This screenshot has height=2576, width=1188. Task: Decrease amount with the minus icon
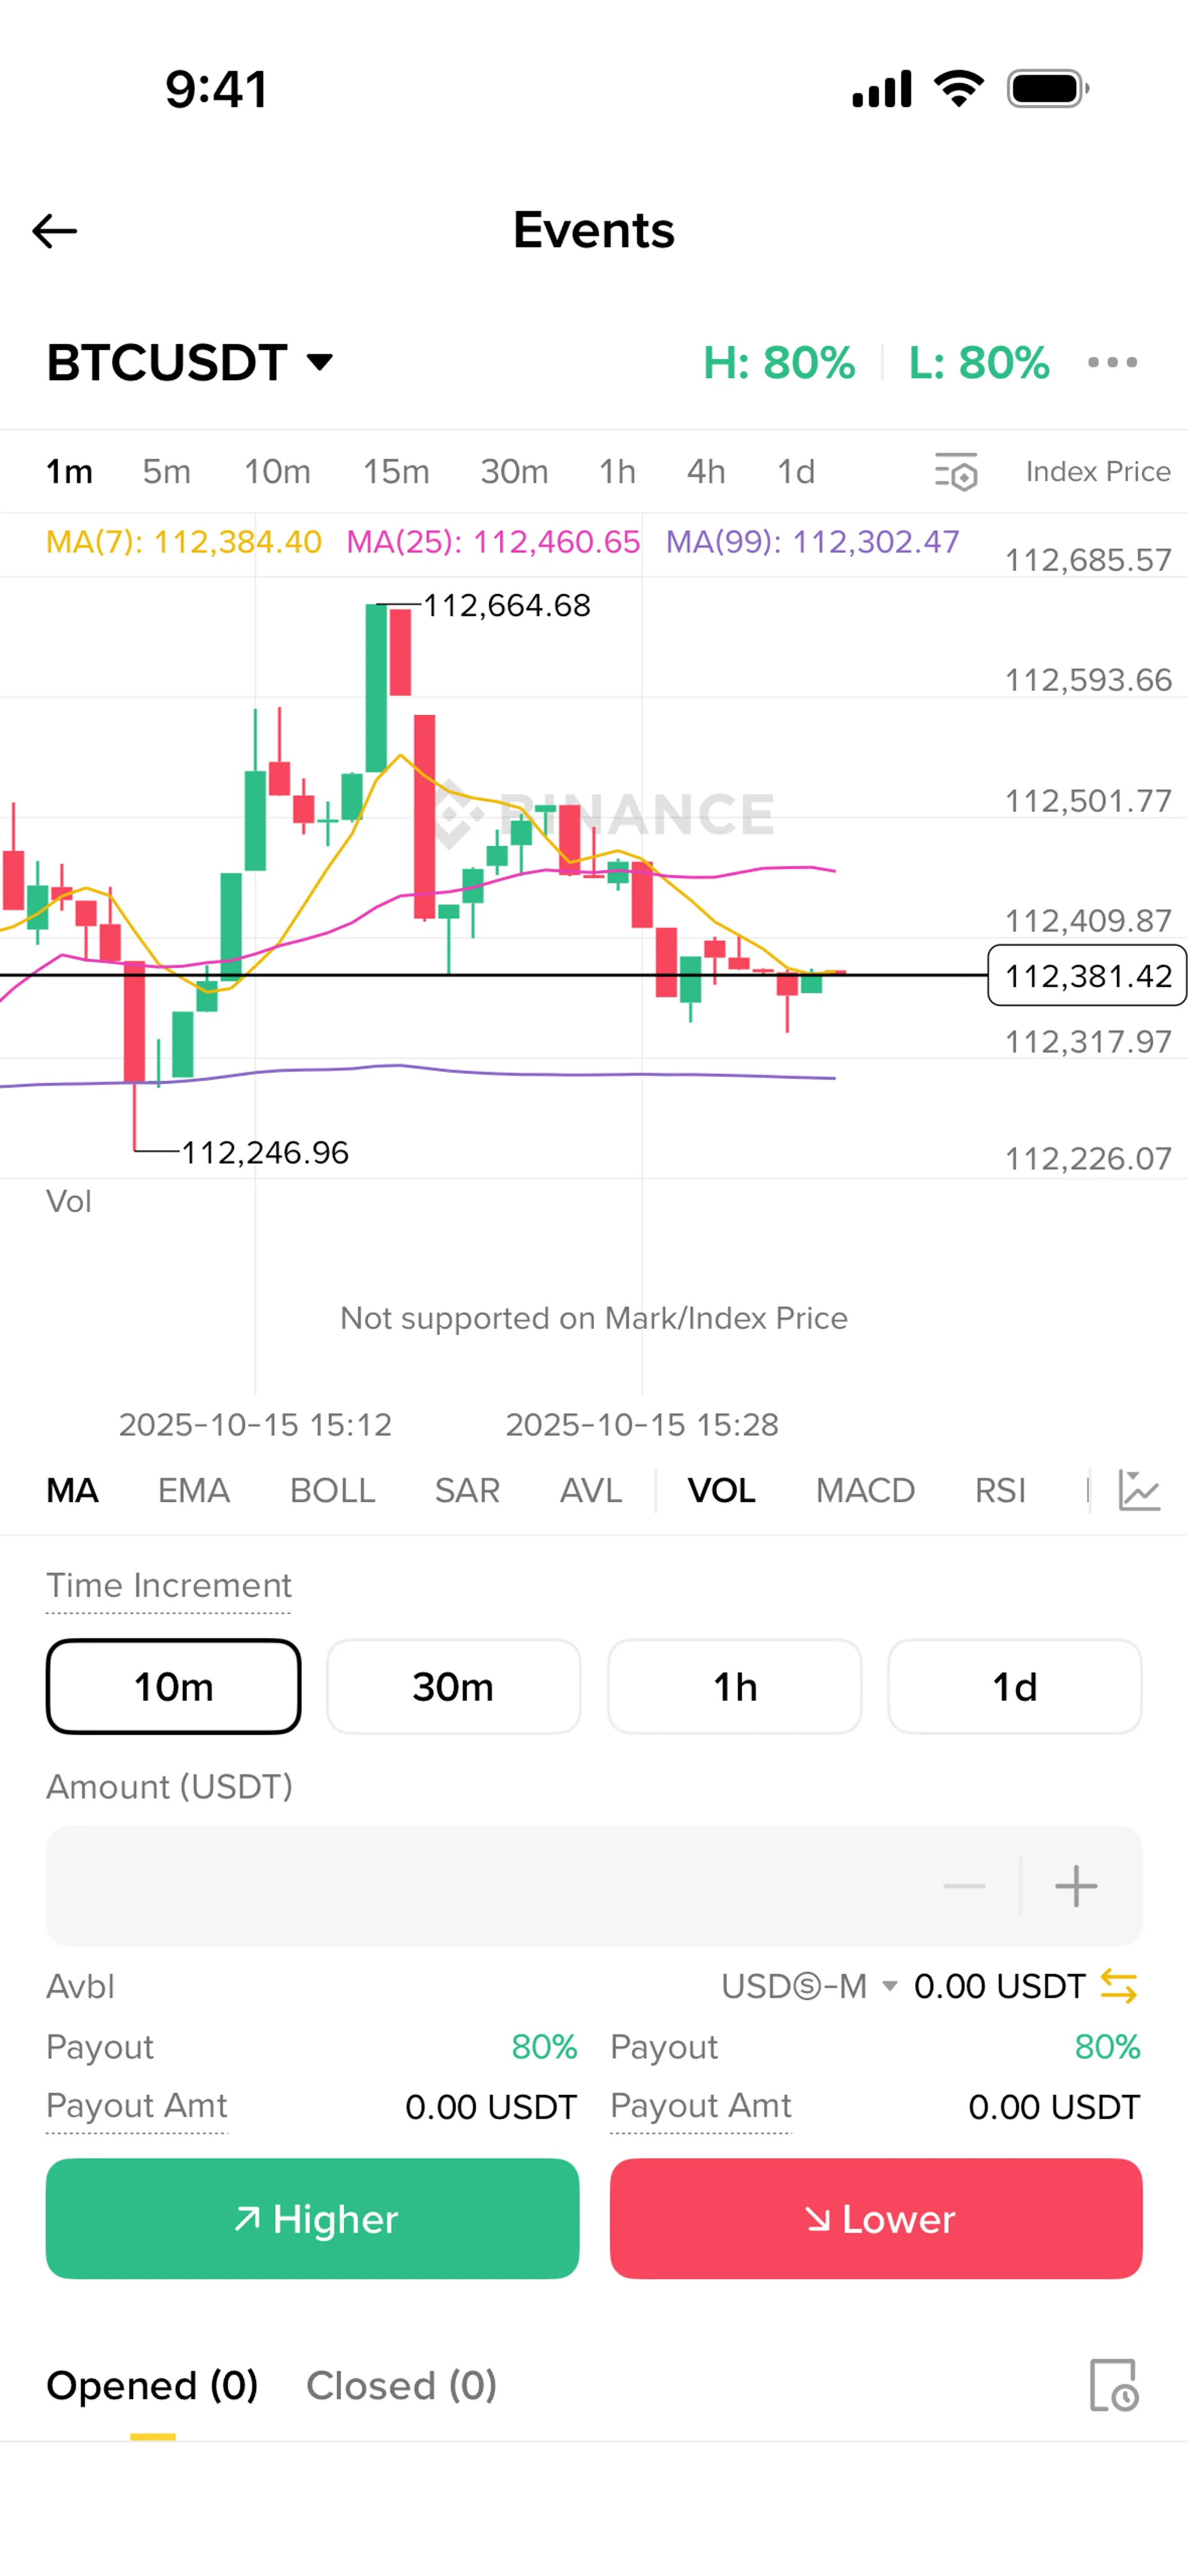pyautogui.click(x=964, y=1886)
